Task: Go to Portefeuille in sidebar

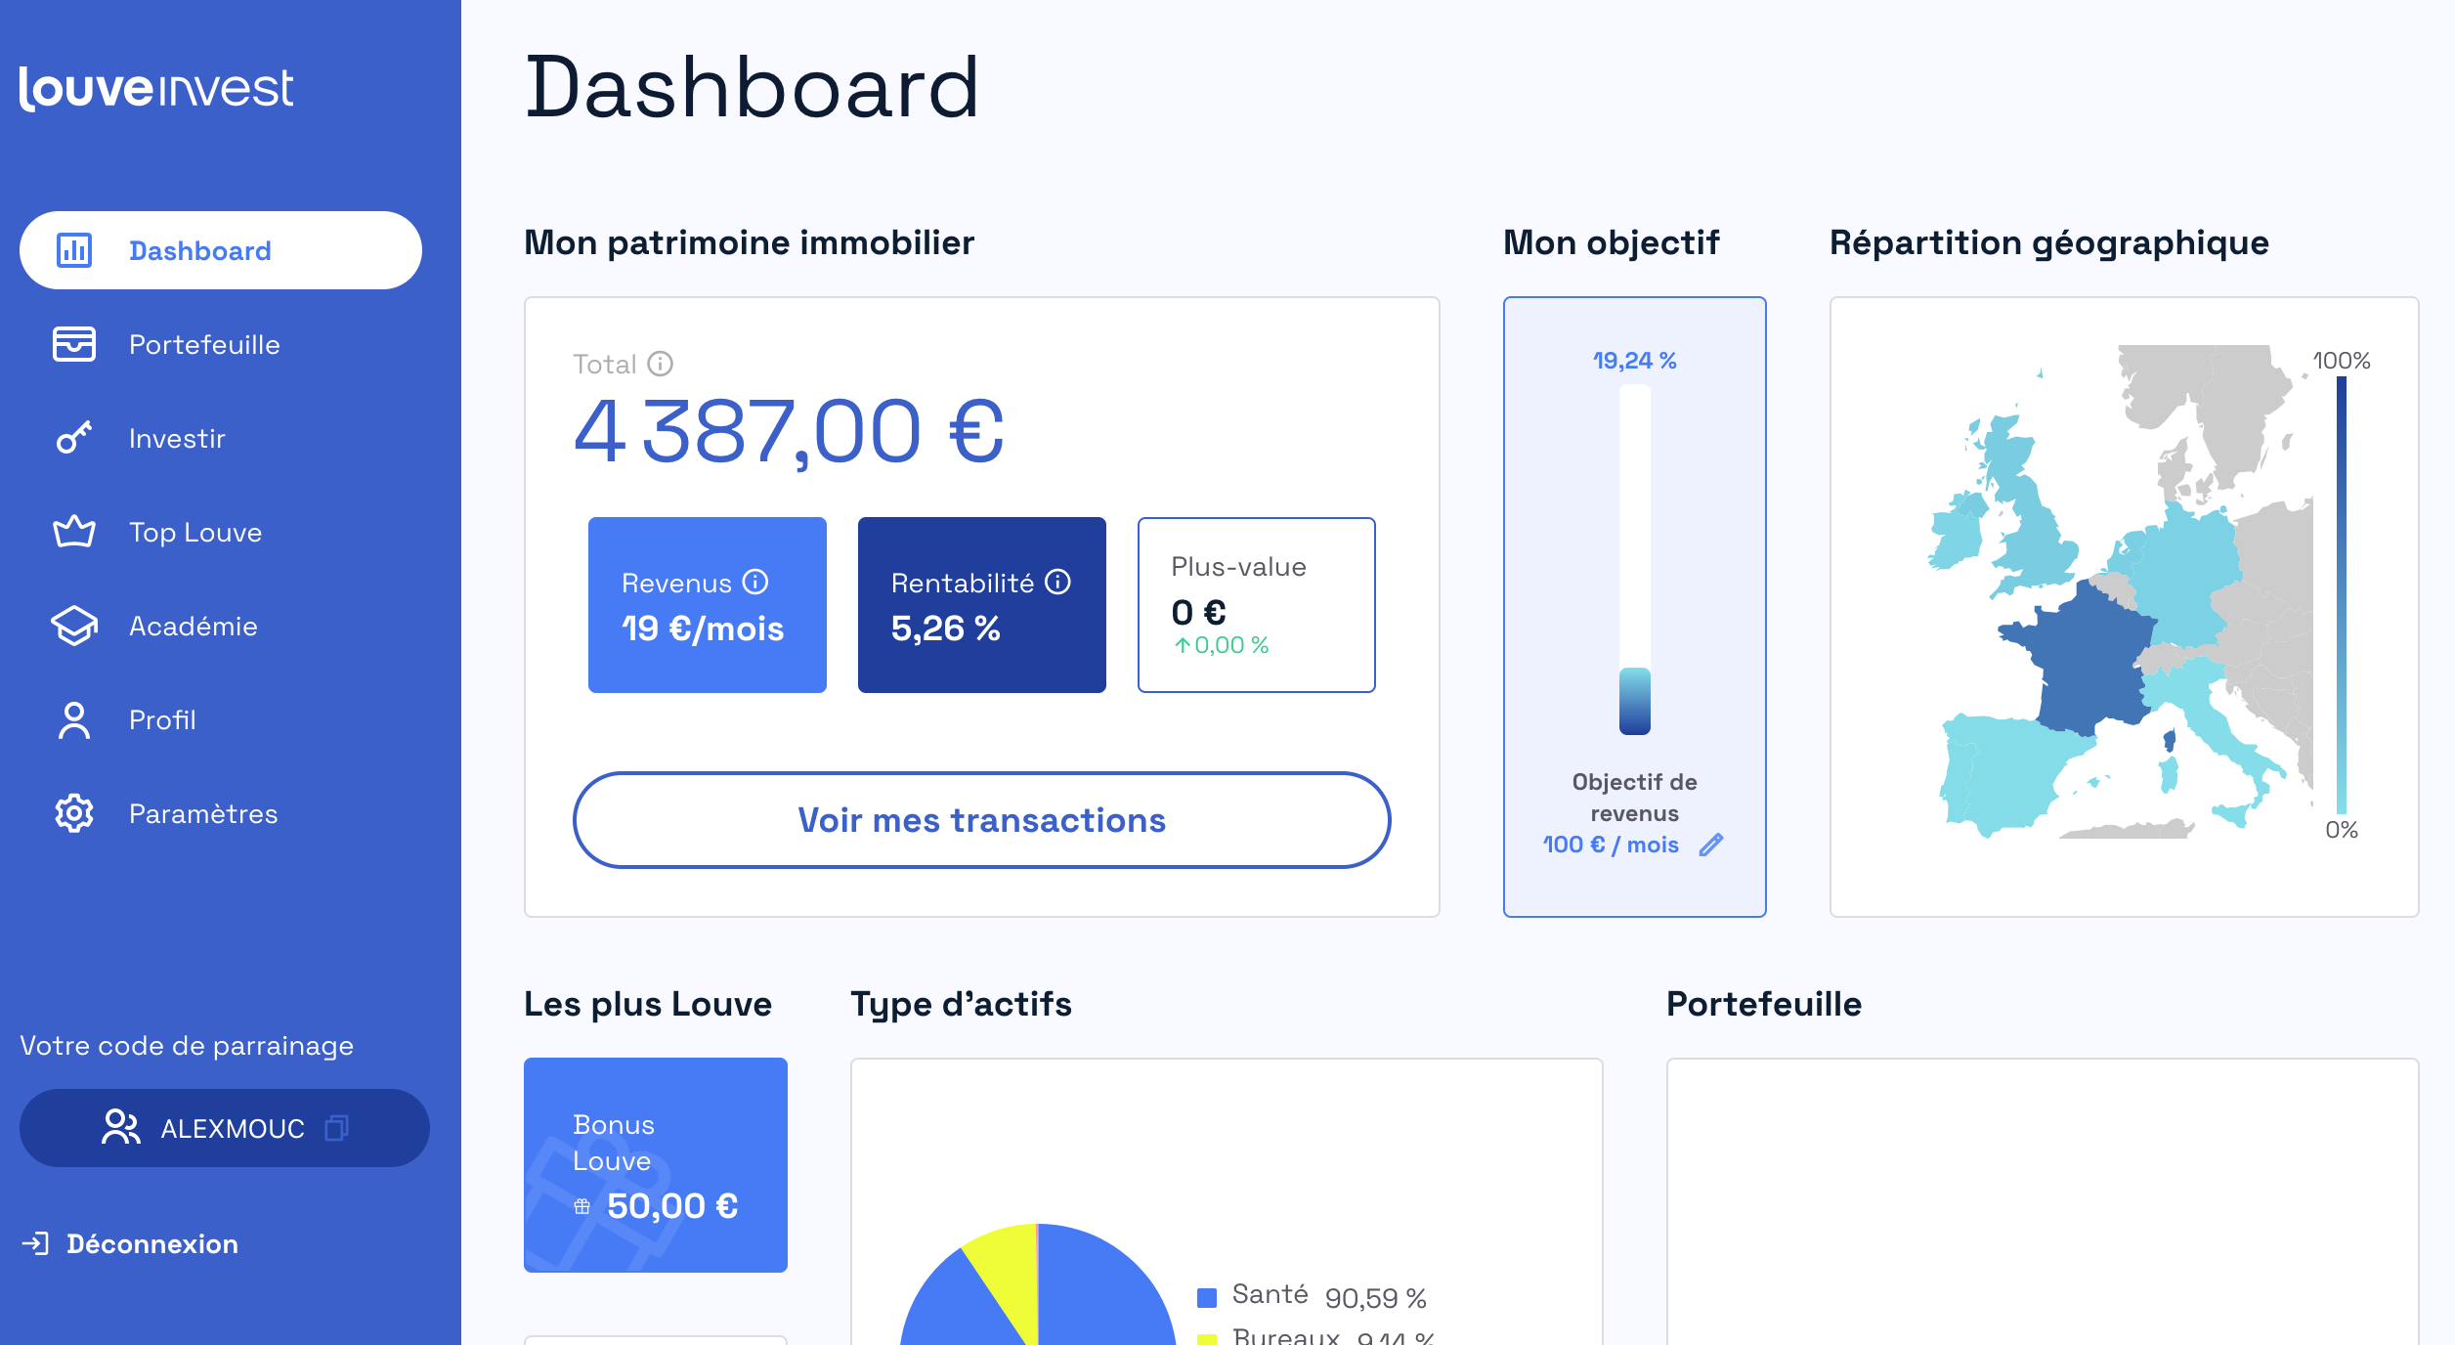Action: pyautogui.click(x=221, y=344)
